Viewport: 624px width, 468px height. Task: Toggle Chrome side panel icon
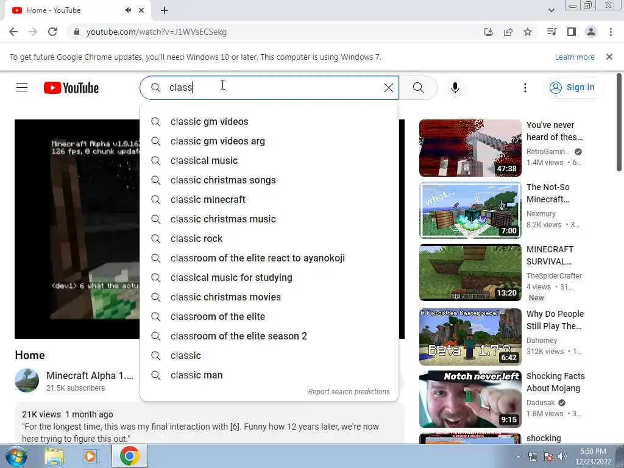pyautogui.click(x=572, y=32)
